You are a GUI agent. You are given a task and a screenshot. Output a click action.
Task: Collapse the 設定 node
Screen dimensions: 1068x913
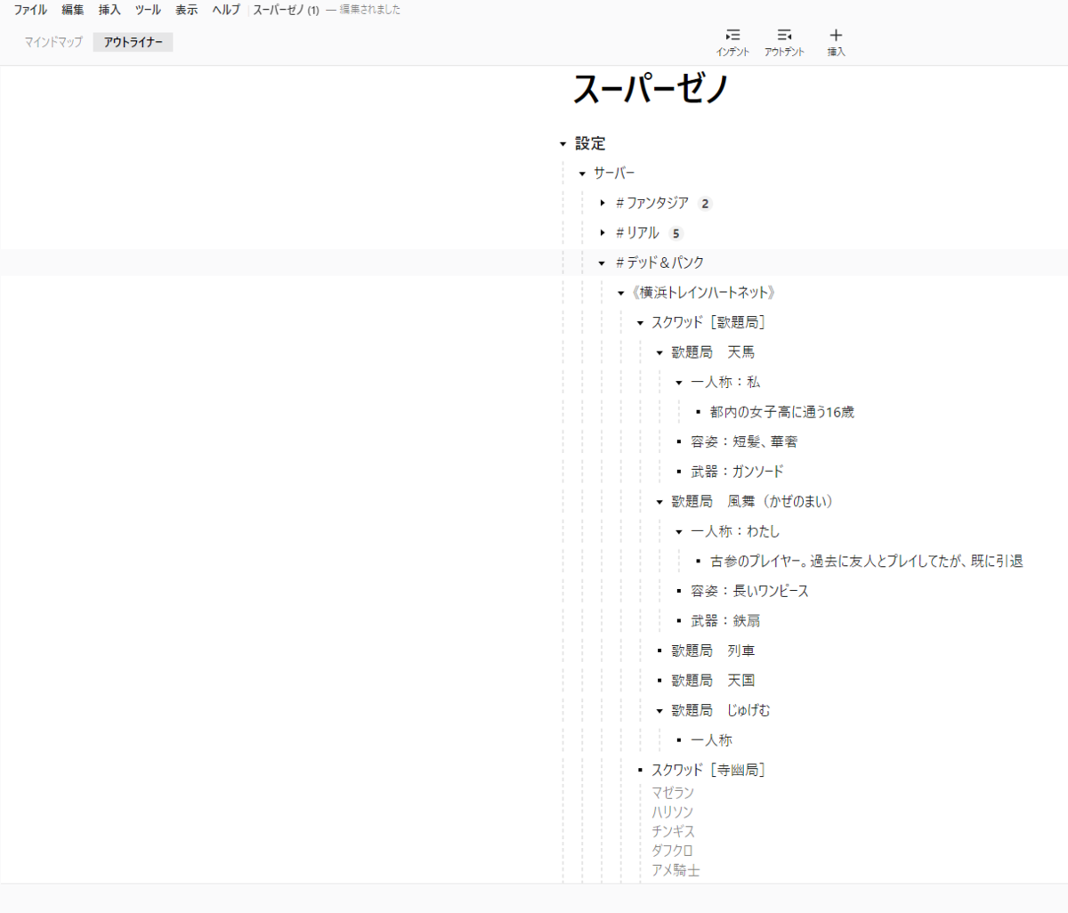tap(562, 144)
